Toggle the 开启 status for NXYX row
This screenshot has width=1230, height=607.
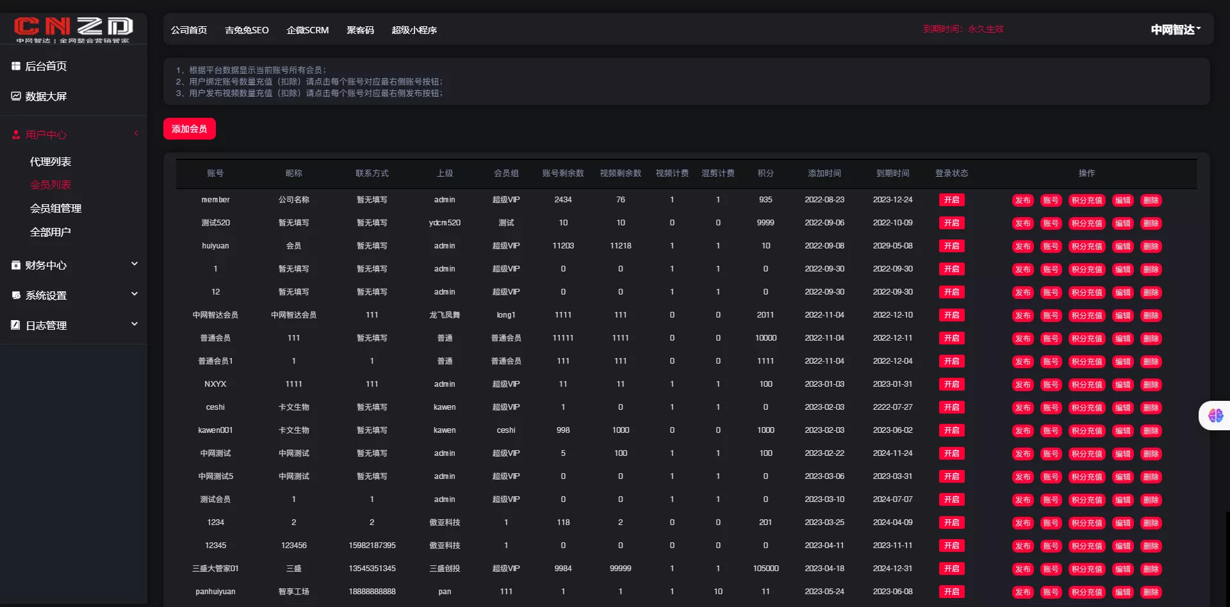pos(951,384)
